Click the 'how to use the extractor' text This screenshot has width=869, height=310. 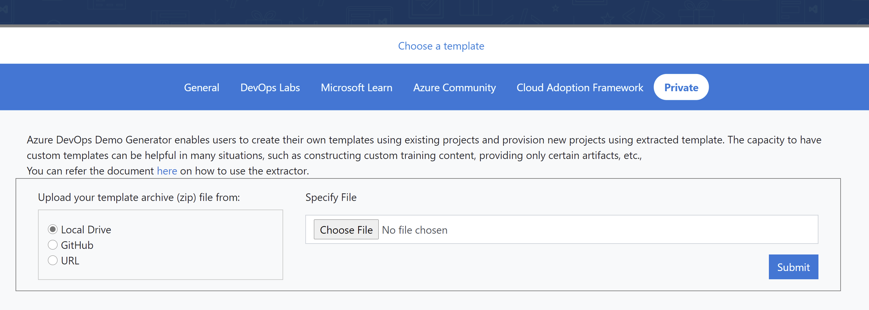[x=251, y=171]
